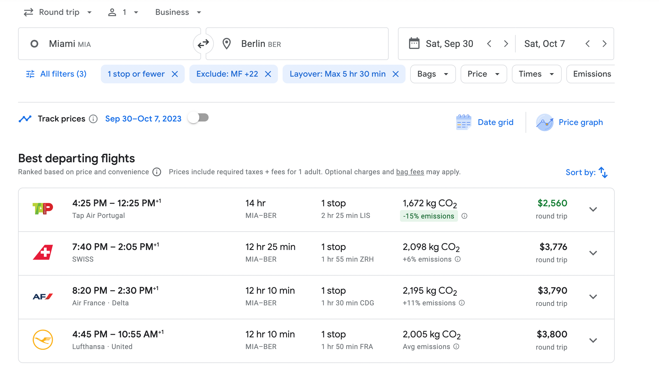Open All filters (3) panel
The height and width of the screenshot is (377, 659).
point(57,74)
